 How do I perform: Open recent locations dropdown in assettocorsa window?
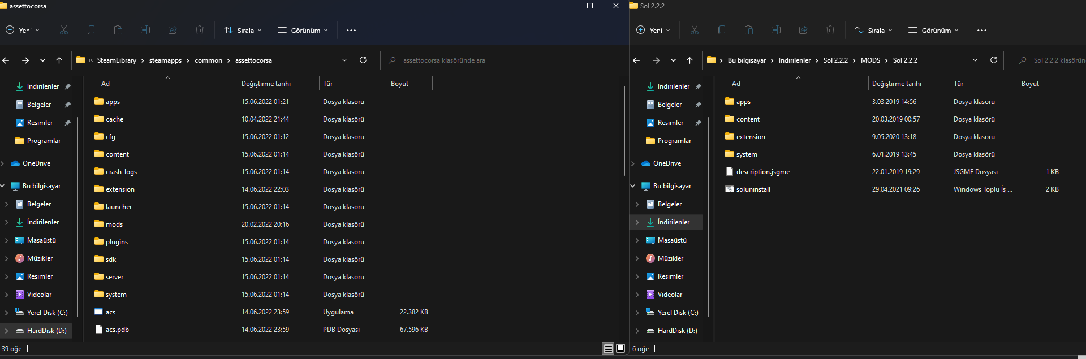(x=42, y=60)
